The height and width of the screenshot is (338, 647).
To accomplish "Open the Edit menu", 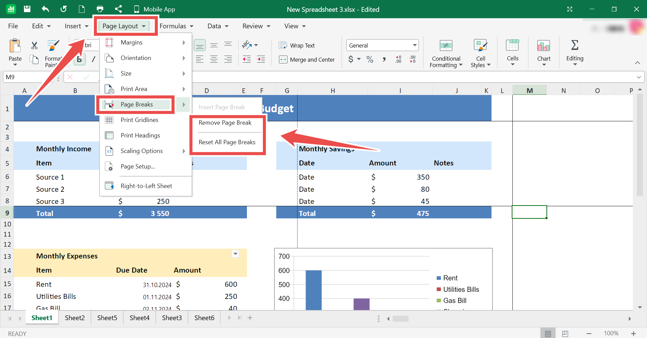I will (x=41, y=26).
